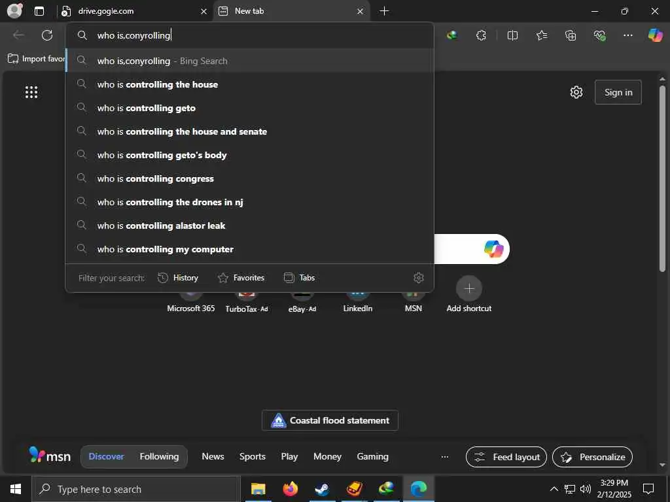Switch to the Following feed tab
This screenshot has height=502, width=670.
(160, 456)
